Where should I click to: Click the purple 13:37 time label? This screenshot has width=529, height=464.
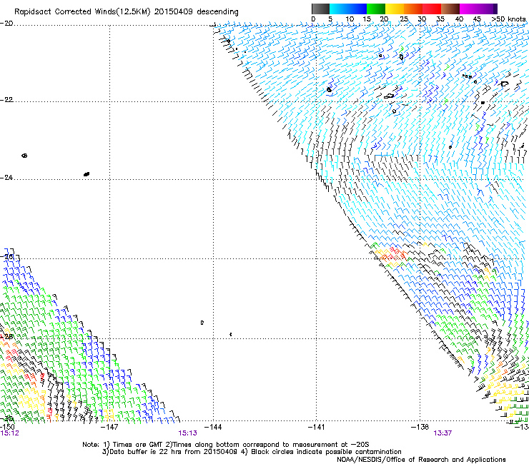pyautogui.click(x=443, y=433)
